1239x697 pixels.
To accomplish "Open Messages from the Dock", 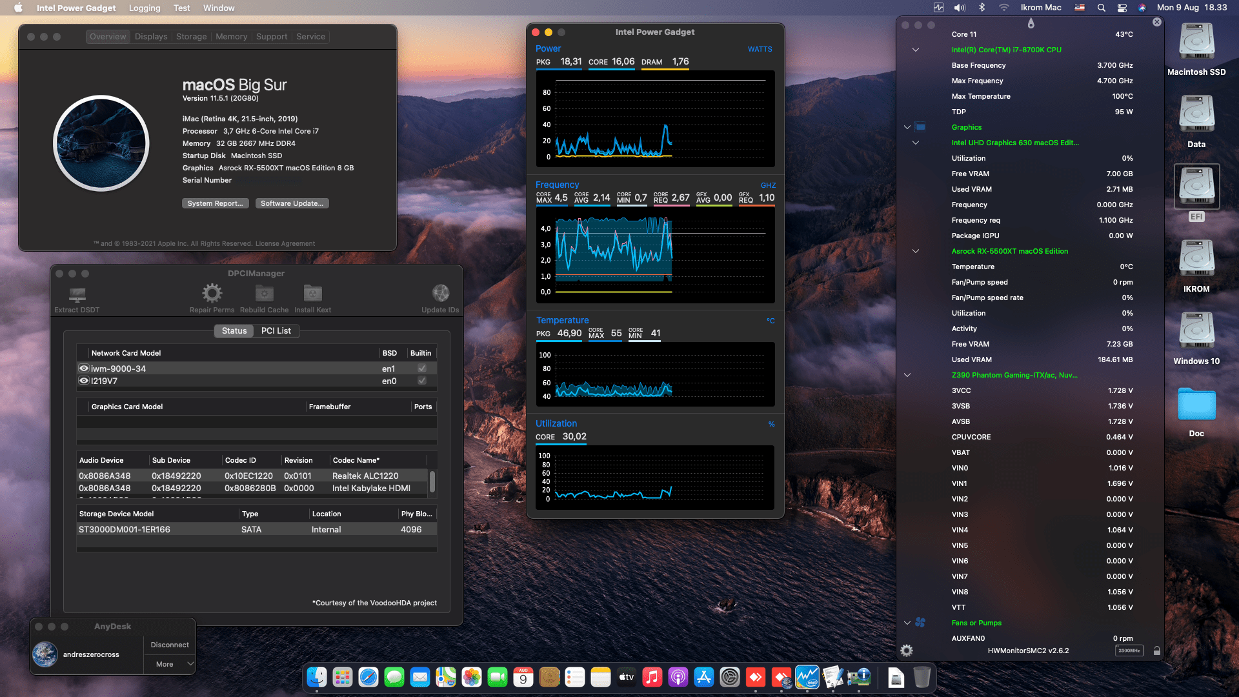I will click(x=394, y=677).
